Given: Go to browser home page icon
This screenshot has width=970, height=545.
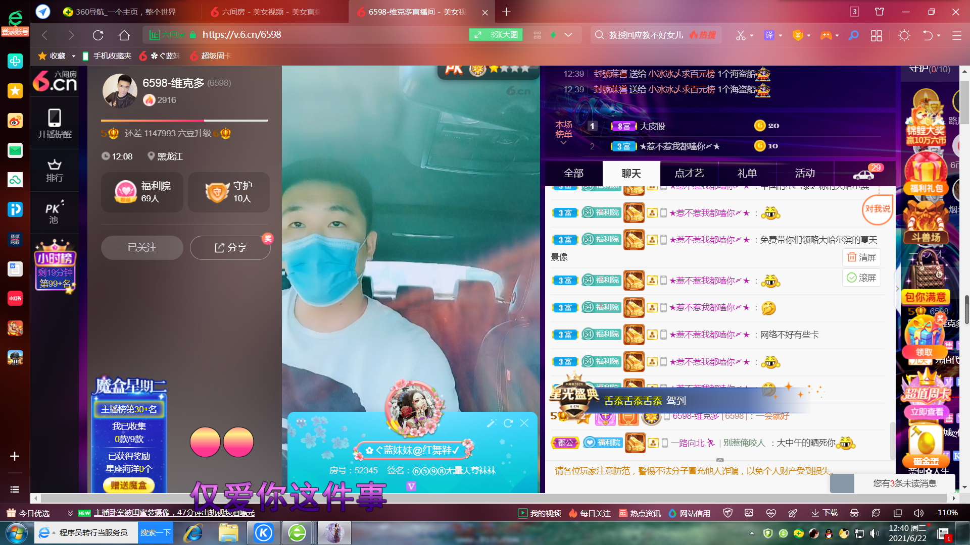Looking at the screenshot, I should 124,35.
